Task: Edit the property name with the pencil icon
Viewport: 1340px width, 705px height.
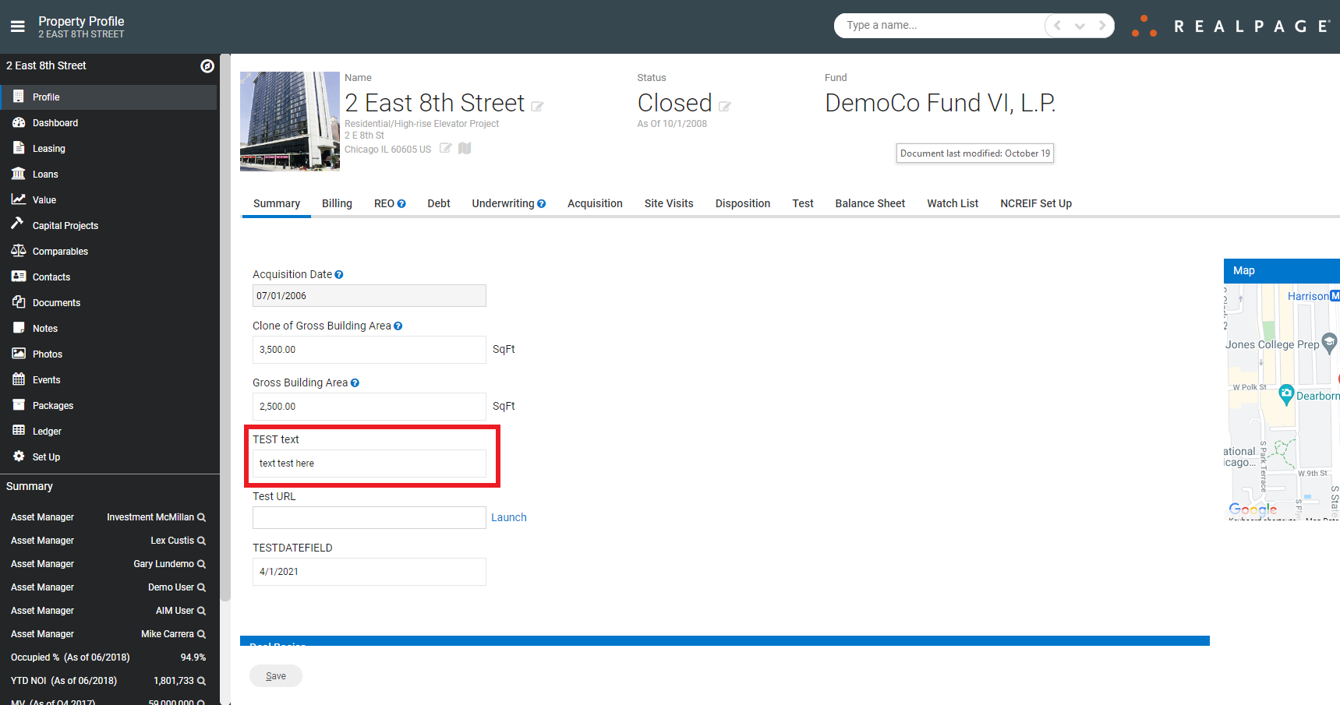Action: 537,107
